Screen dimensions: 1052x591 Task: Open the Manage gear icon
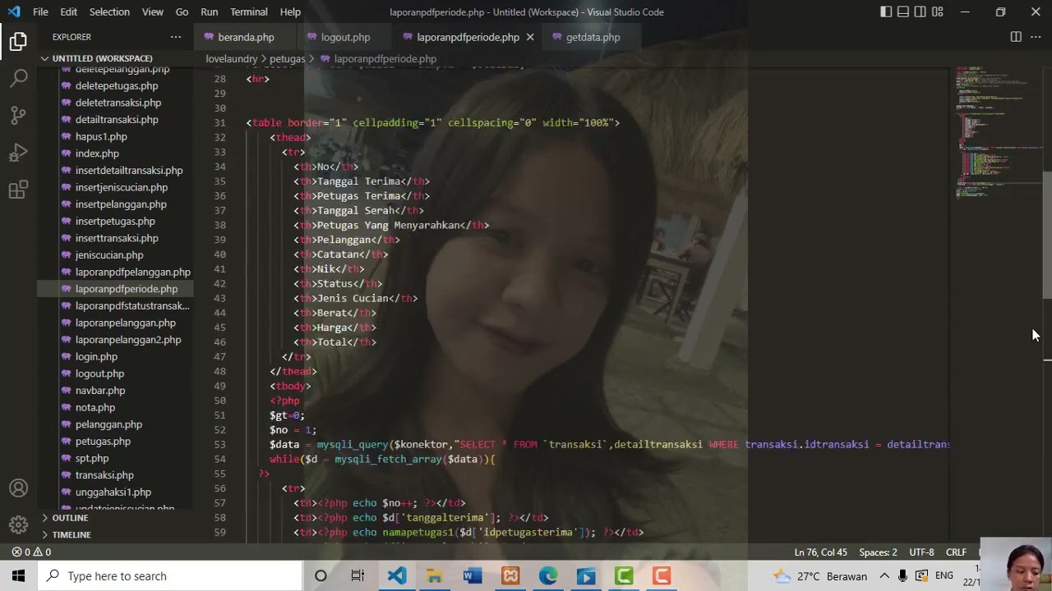coord(18,525)
